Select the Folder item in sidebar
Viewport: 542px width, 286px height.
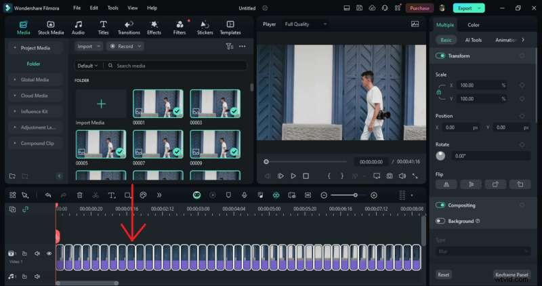pyautogui.click(x=33, y=64)
